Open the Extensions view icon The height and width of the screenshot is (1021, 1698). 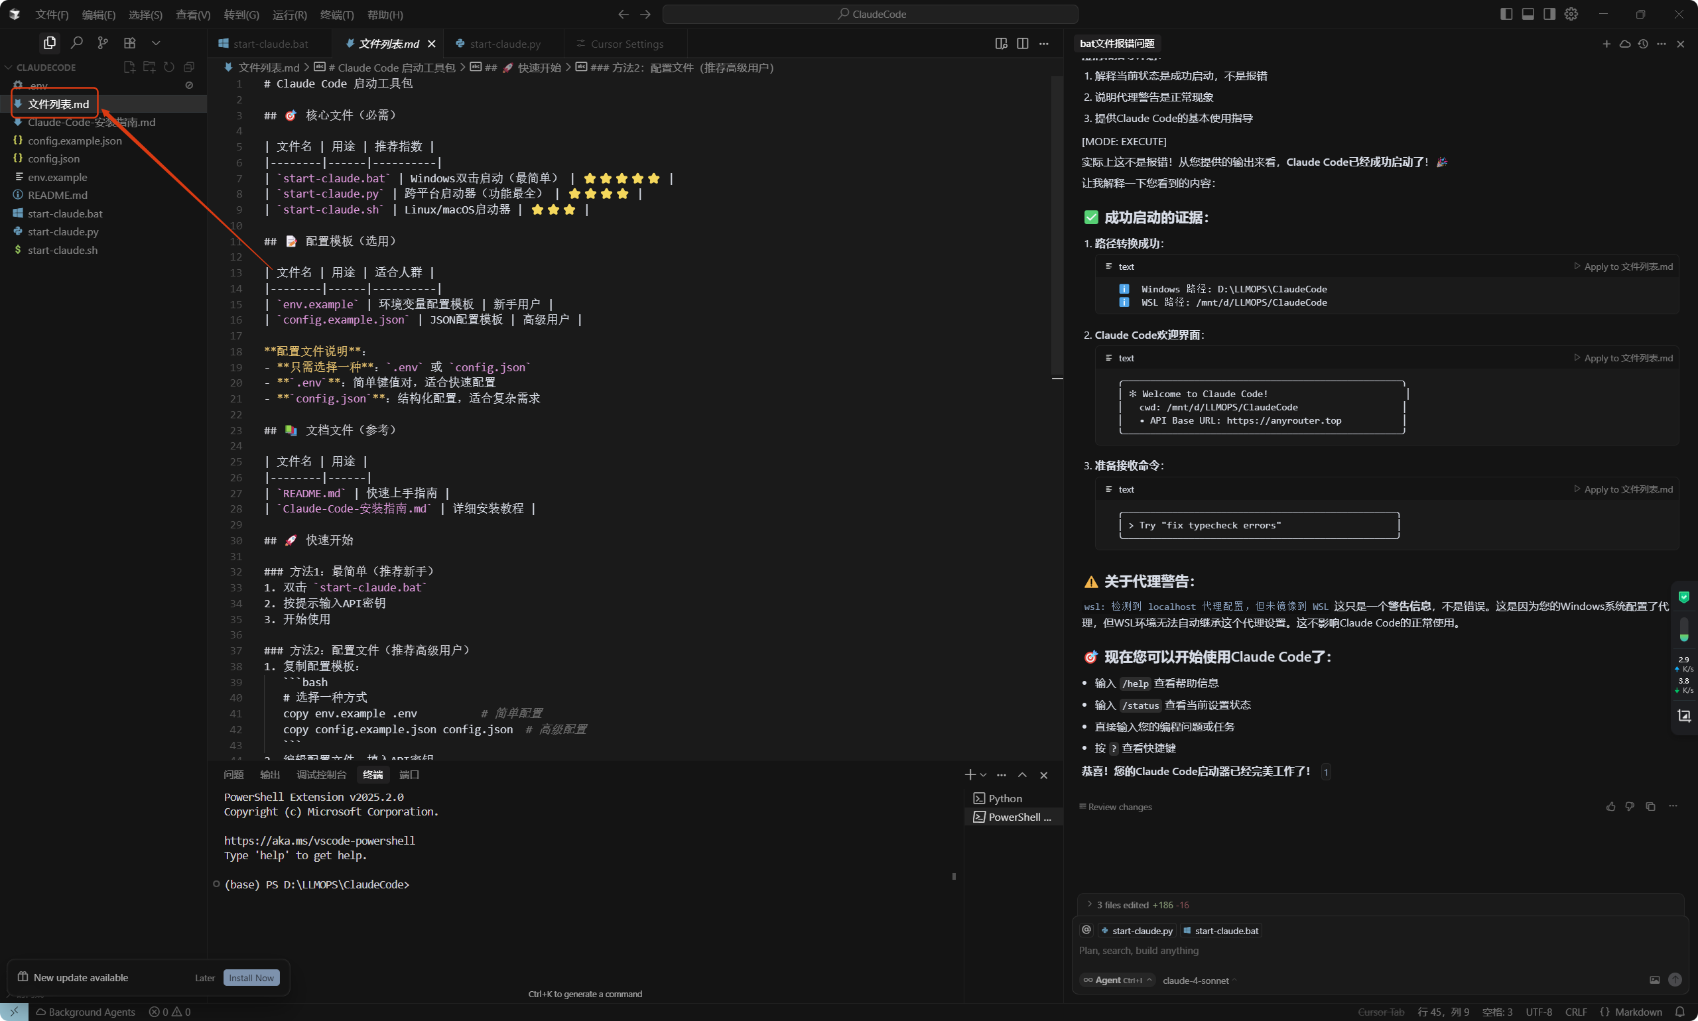129,42
